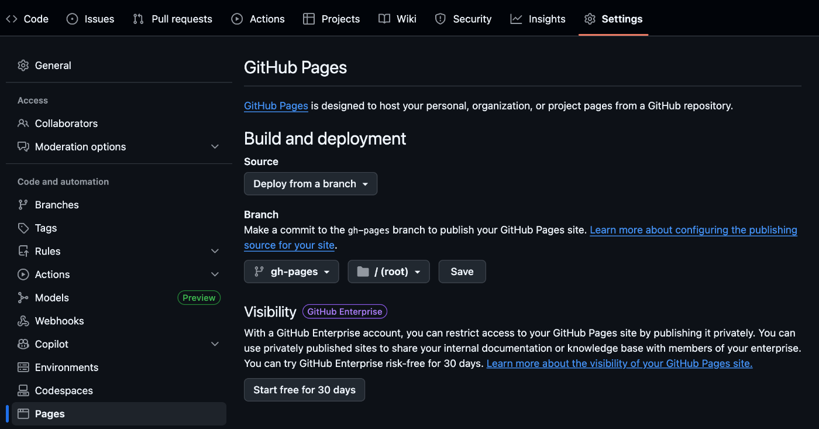Image resolution: width=819 pixels, height=429 pixels.
Task: Click the Security shield icon
Action: (439, 18)
